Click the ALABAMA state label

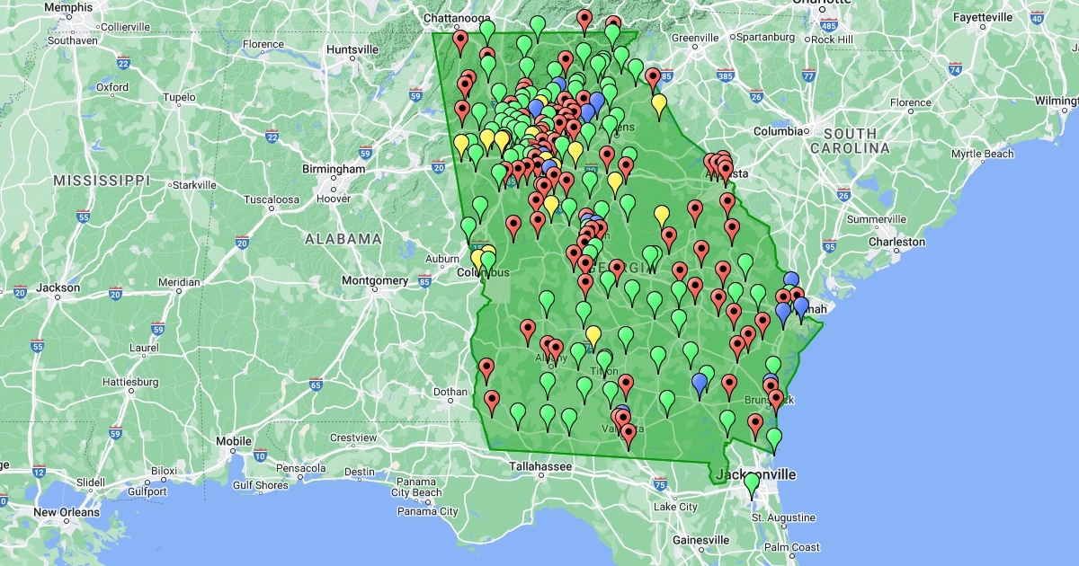click(343, 239)
